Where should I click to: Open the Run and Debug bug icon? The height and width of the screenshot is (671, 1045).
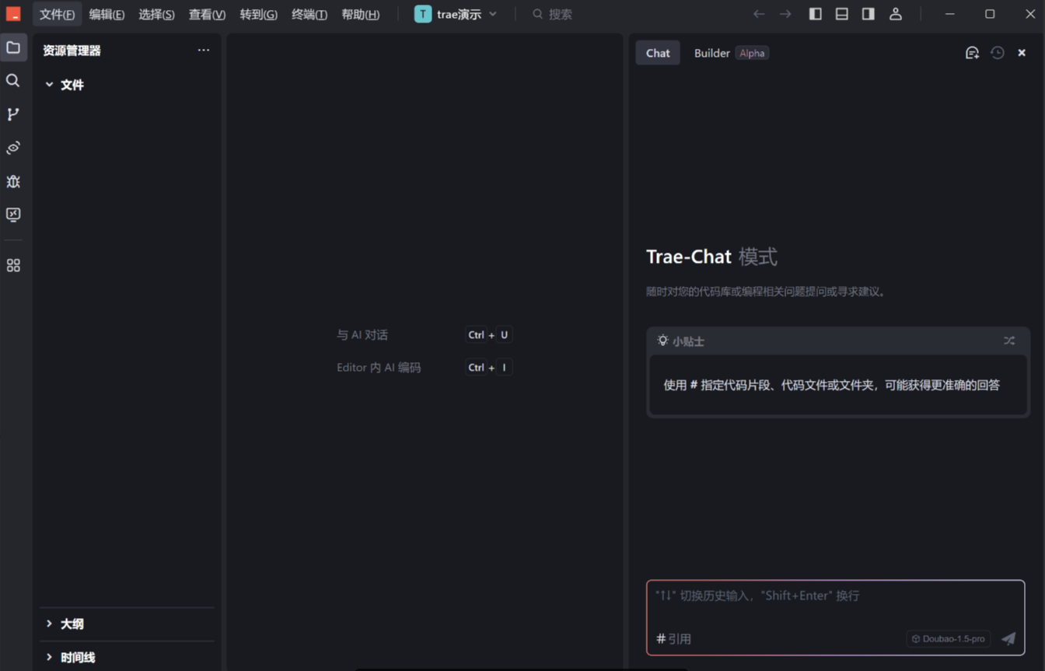coord(13,181)
